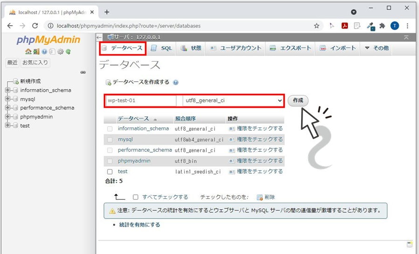
Task: Click the 統計を有効にする link
Action: click(x=139, y=225)
